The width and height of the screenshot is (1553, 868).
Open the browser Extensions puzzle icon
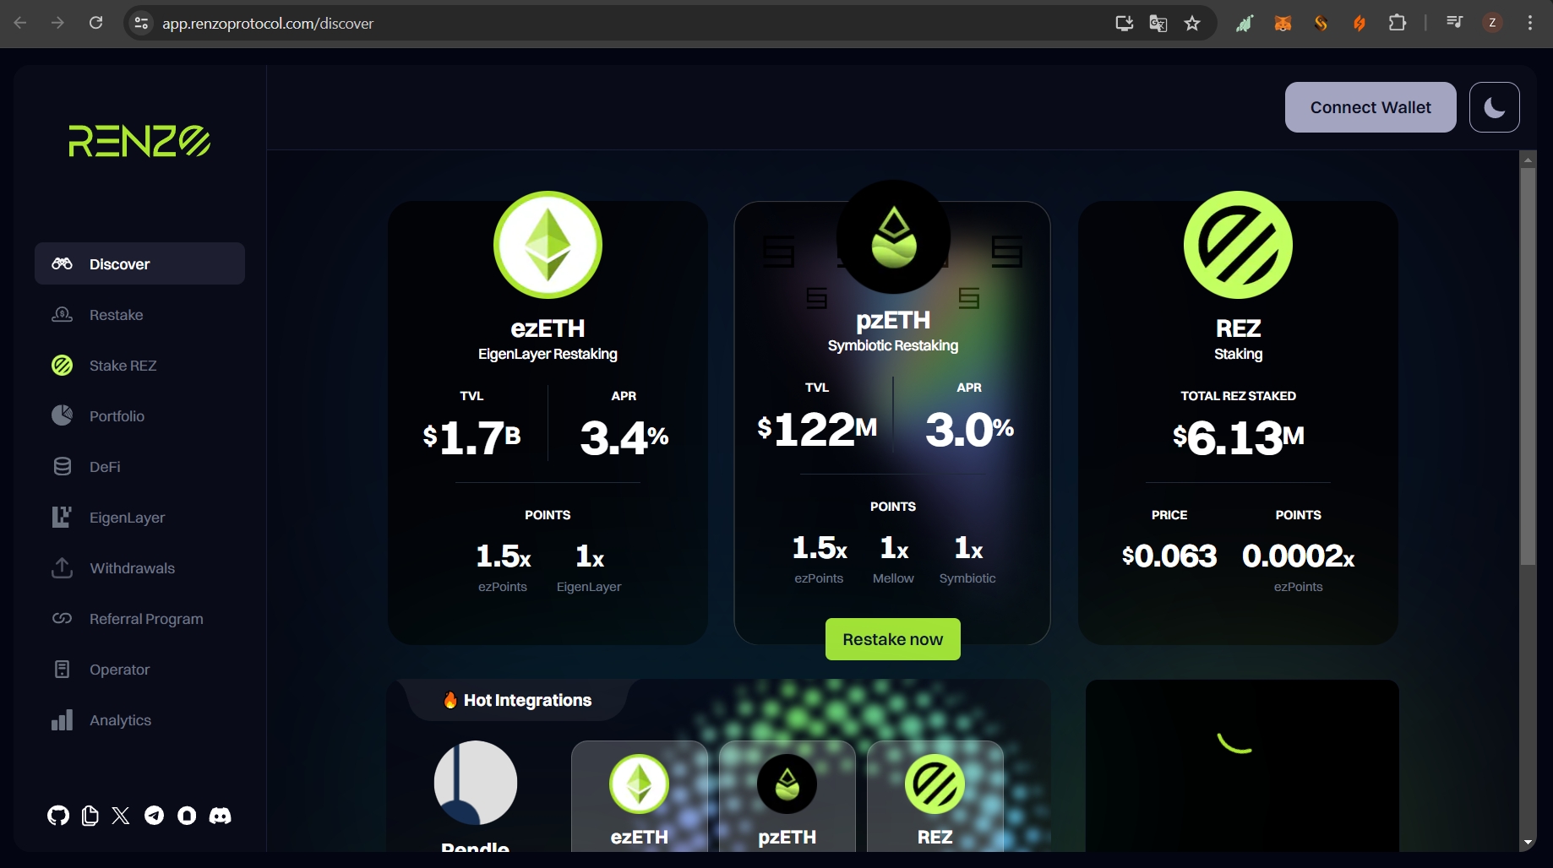coord(1398,24)
